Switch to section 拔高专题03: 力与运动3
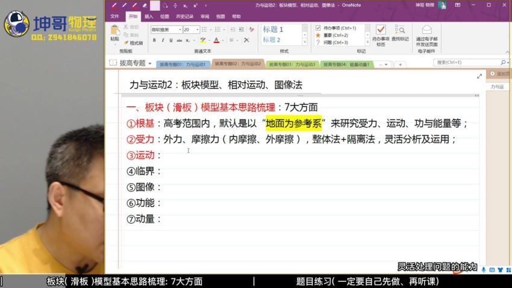This screenshot has width=512, height=288. coord(292,64)
